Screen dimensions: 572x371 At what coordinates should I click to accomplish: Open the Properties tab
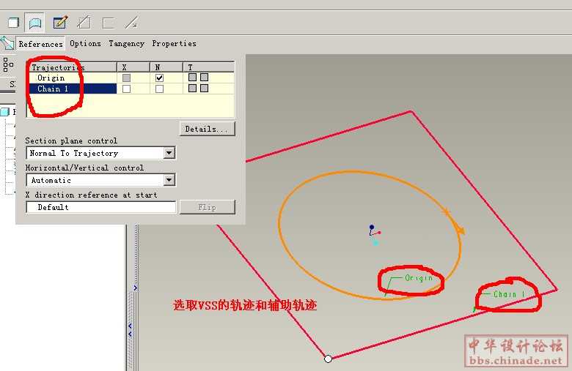pos(174,44)
